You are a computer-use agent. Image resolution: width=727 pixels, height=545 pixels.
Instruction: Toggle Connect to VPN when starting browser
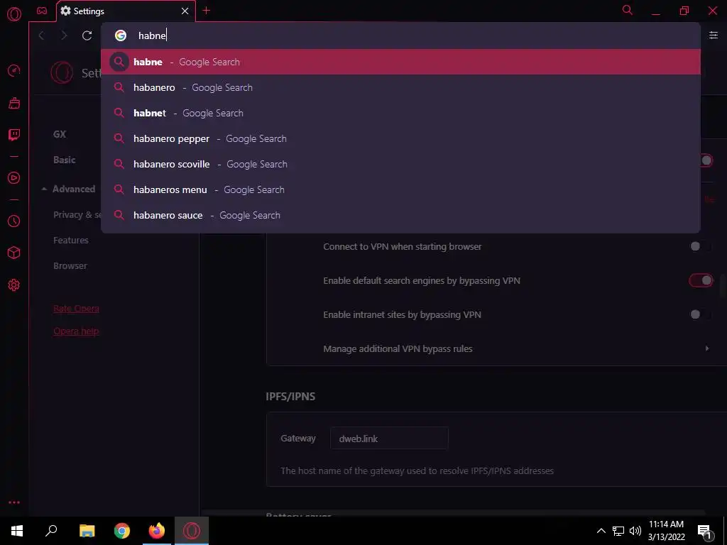700,246
